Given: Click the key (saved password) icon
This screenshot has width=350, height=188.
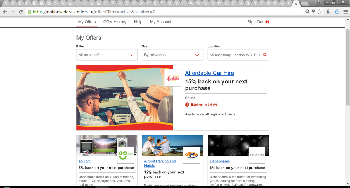Looking at the screenshot, I should coord(314,12).
